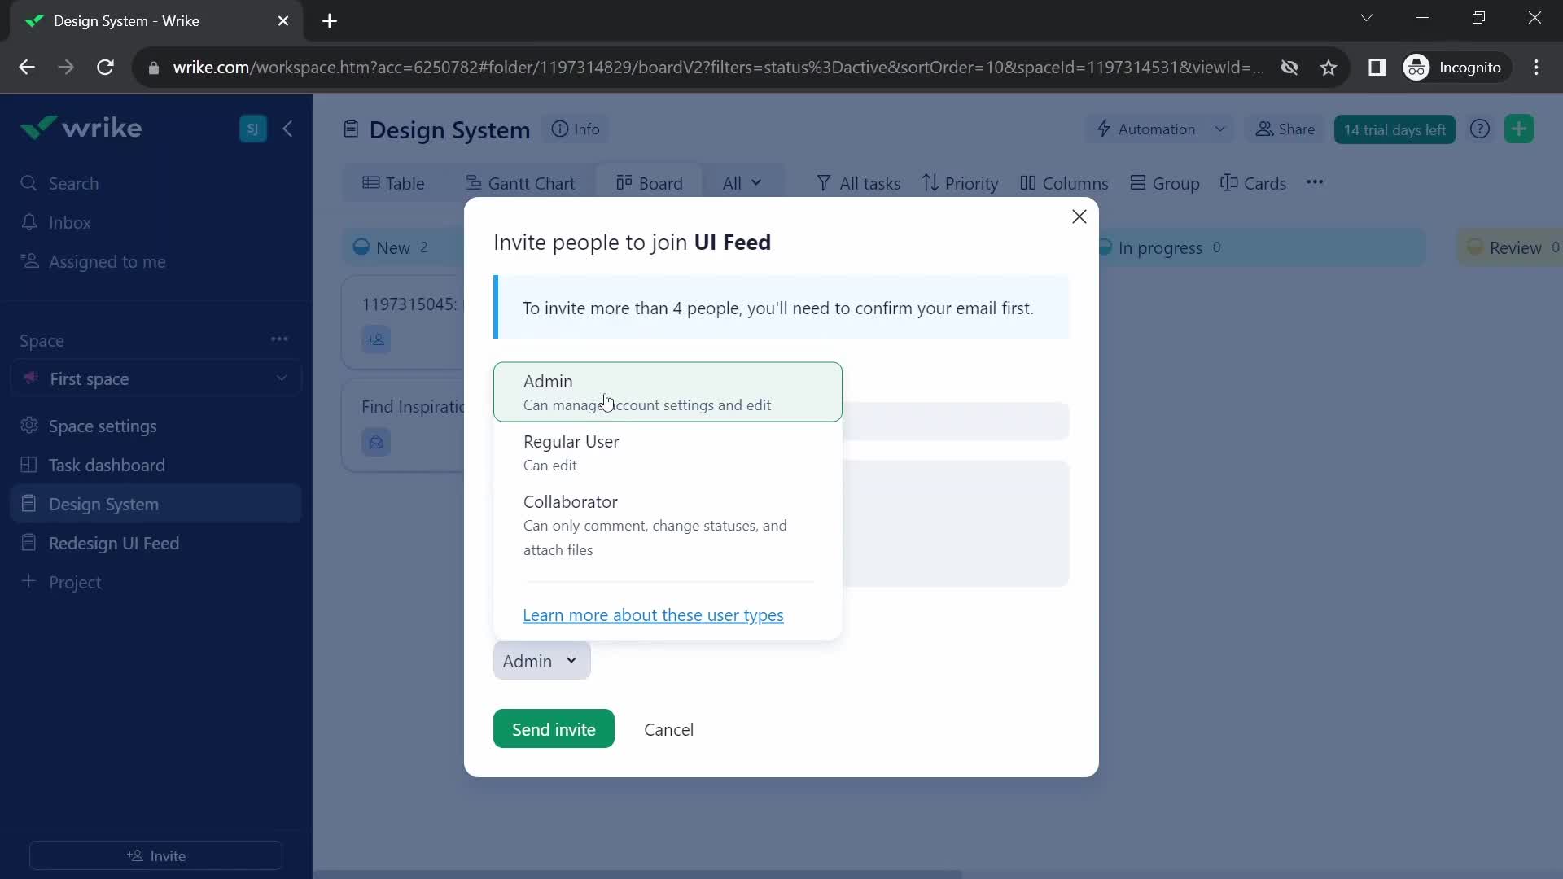
Task: Reload the page
Action: pyautogui.click(x=105, y=68)
